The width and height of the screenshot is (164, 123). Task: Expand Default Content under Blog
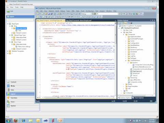click(x=12, y=33)
